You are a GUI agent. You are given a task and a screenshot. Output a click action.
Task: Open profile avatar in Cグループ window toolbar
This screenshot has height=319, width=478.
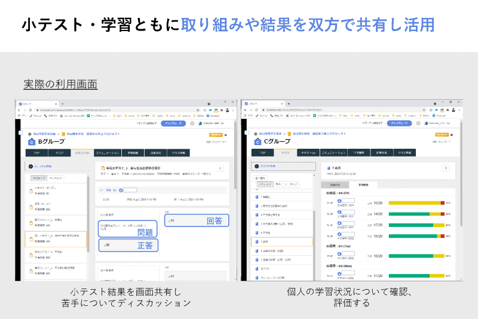454,110
